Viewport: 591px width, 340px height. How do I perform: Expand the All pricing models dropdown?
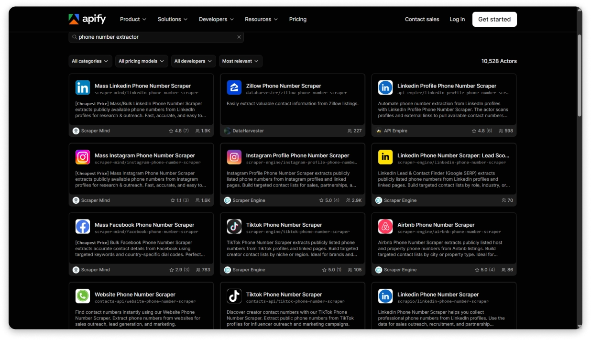pyautogui.click(x=142, y=61)
